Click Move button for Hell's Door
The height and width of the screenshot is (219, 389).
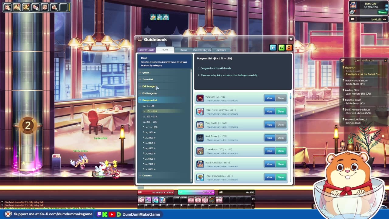pyautogui.click(x=270, y=98)
